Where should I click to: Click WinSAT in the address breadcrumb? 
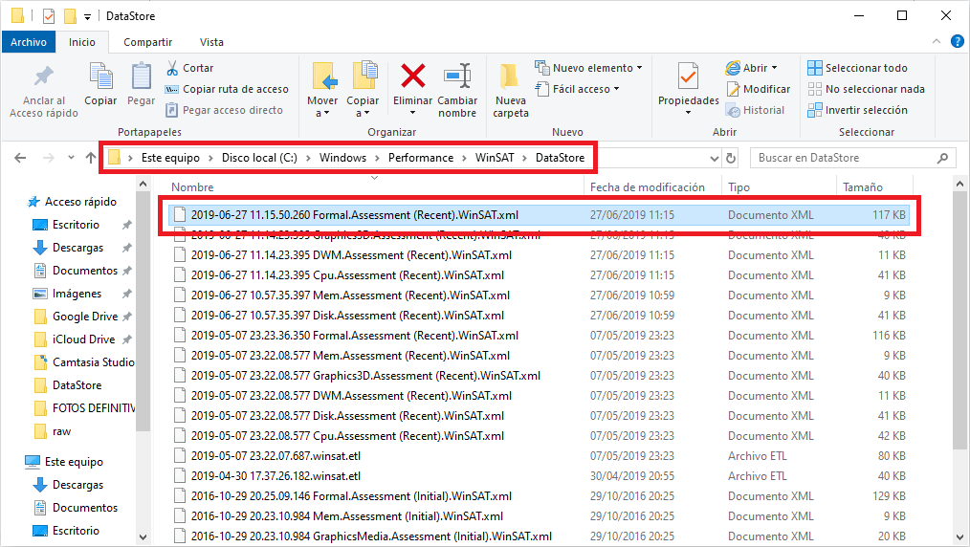(x=495, y=158)
